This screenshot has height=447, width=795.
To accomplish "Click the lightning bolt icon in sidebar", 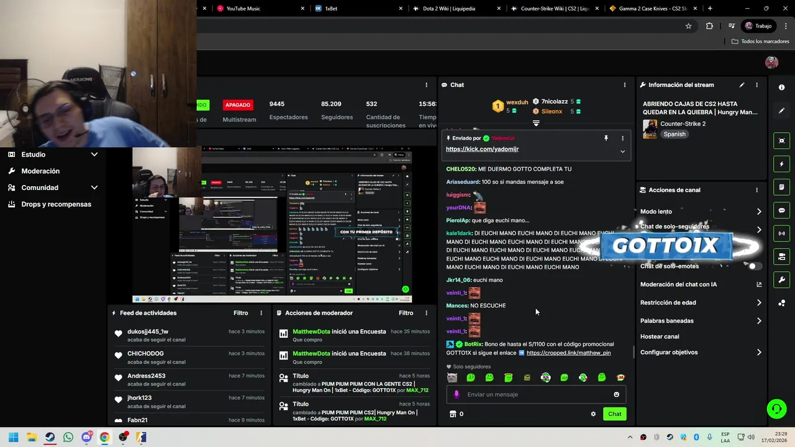I will 781,164.
